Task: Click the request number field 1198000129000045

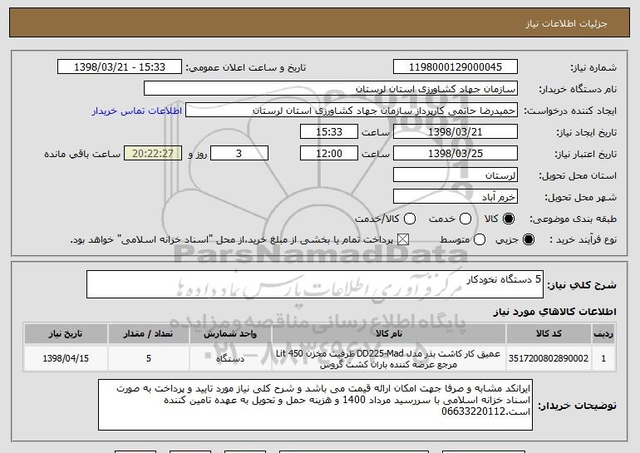Action: (x=455, y=67)
